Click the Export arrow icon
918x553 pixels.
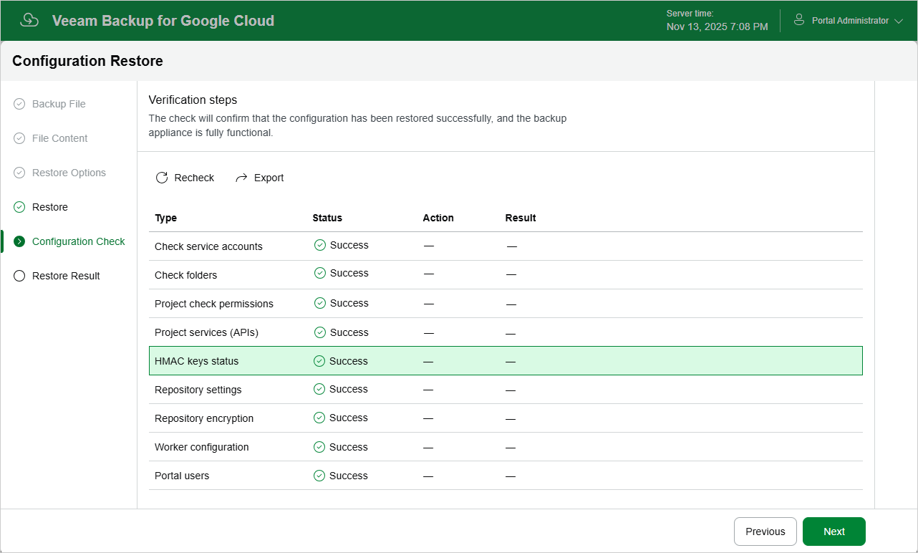tap(241, 178)
